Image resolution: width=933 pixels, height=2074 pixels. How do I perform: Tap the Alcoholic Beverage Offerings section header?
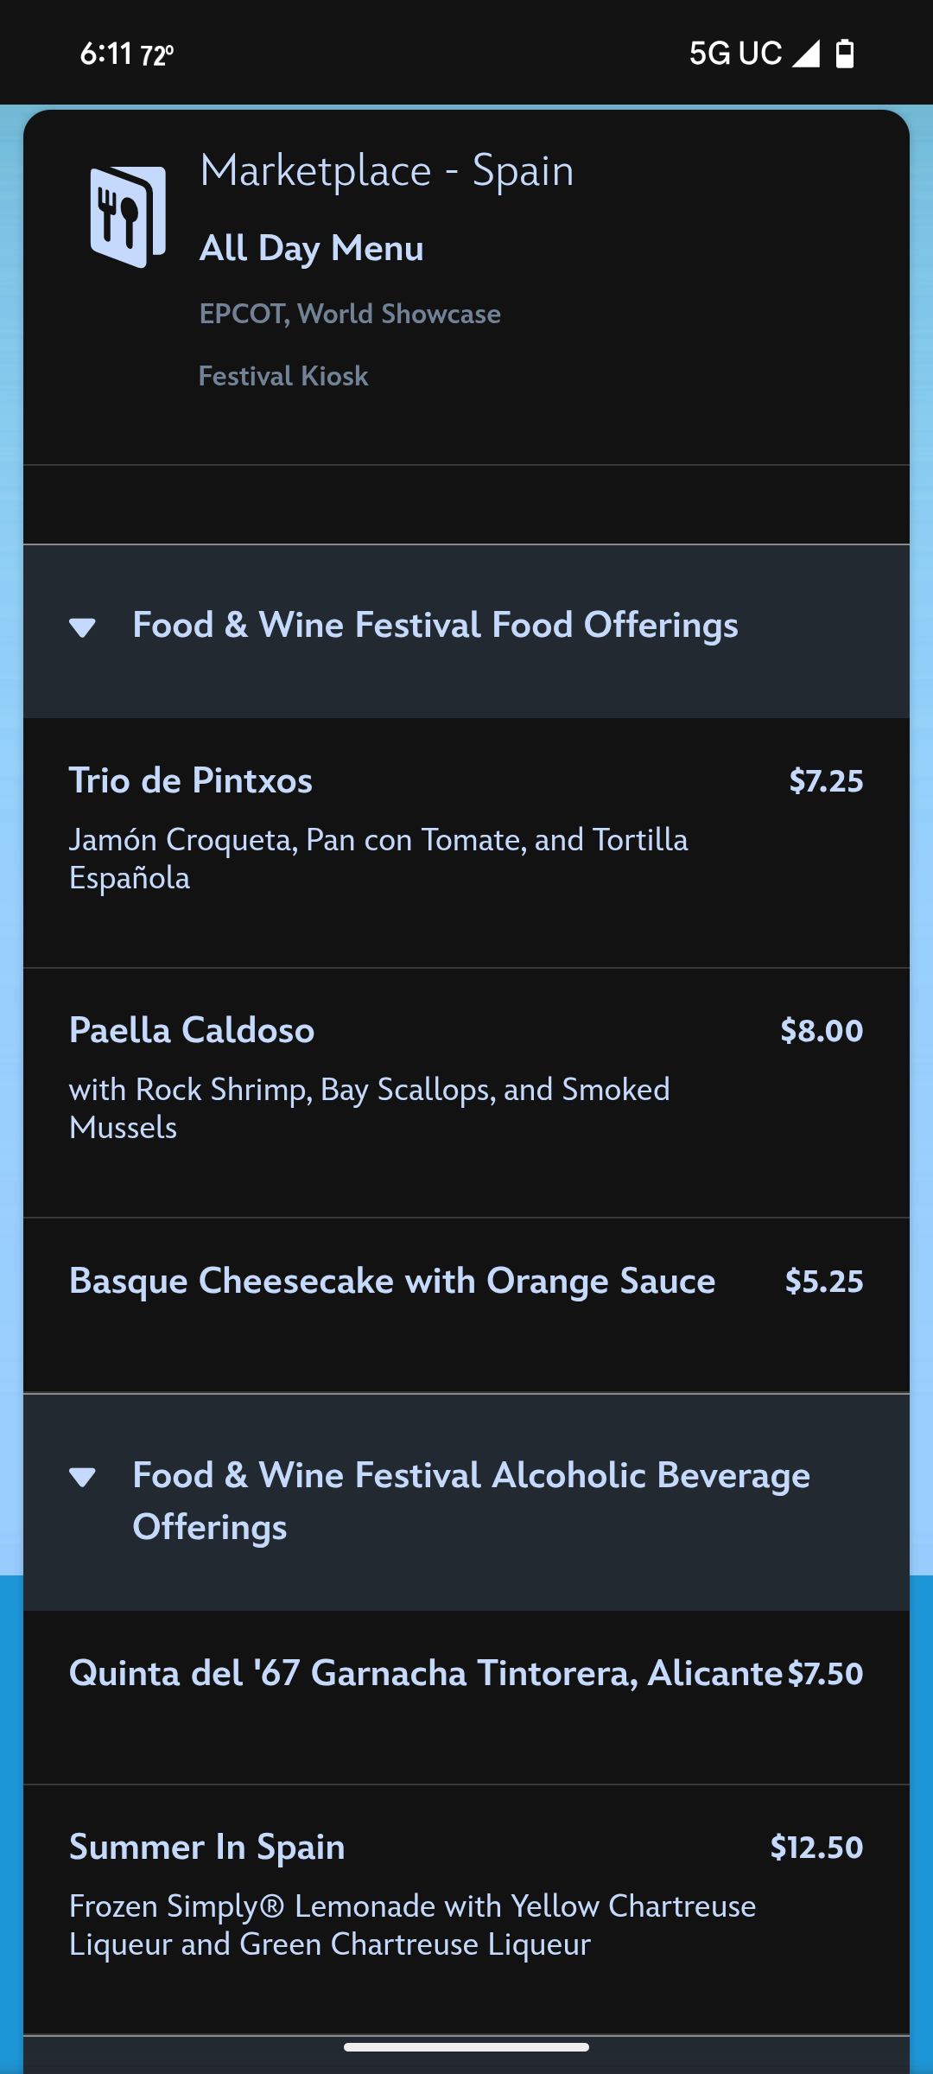pyautogui.click(x=466, y=1502)
